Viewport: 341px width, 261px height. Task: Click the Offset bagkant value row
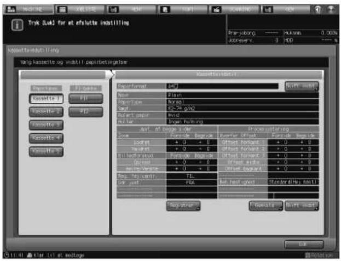point(293,169)
